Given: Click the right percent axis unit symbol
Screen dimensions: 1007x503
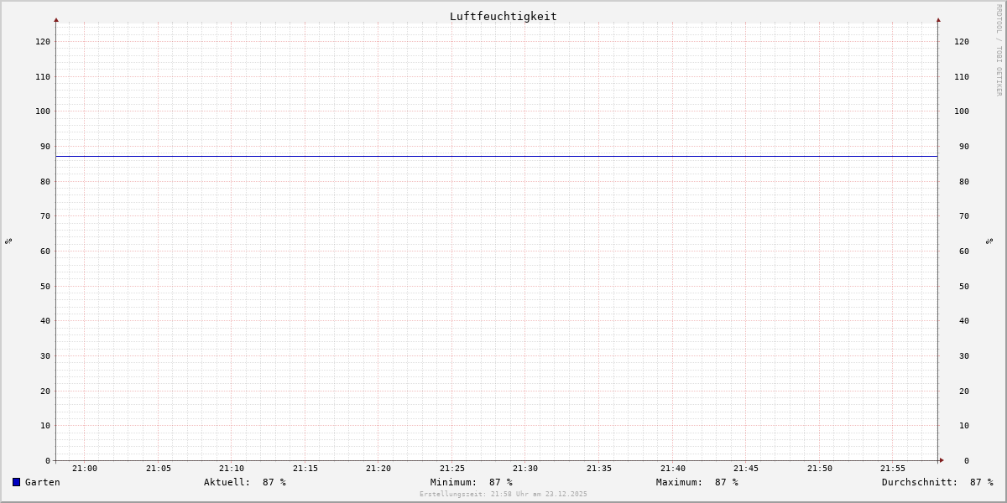Looking at the screenshot, I should (990, 241).
